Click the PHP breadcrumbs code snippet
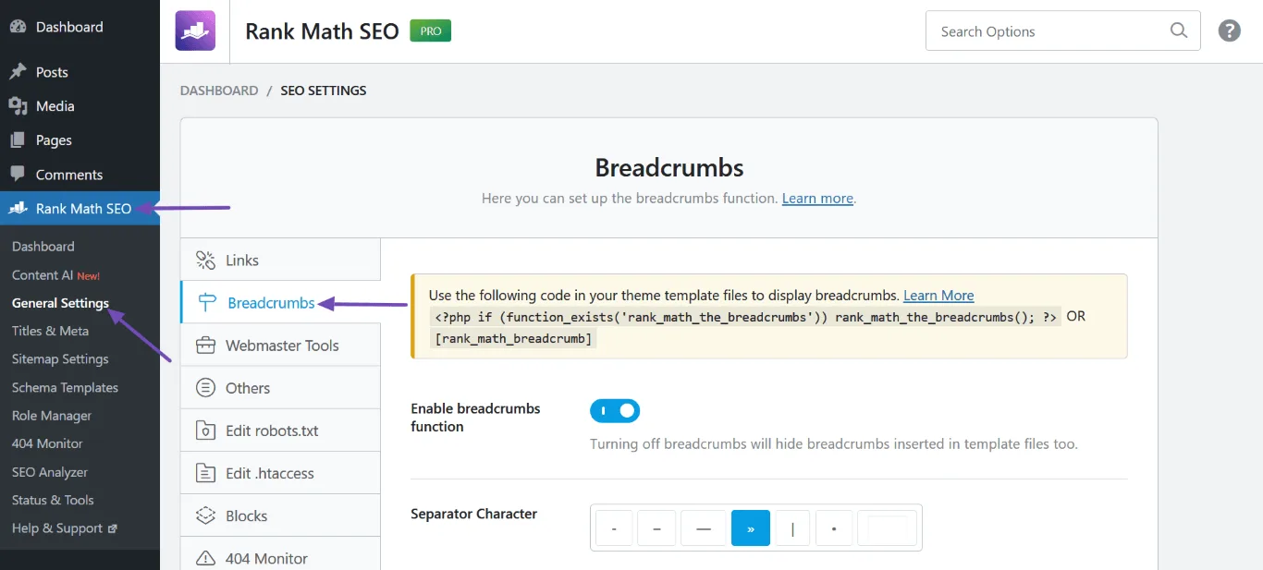1263x570 pixels. tap(745, 316)
